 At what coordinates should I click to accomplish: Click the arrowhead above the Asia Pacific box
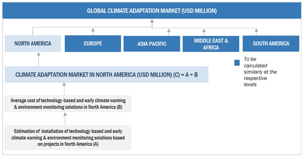(169, 31)
